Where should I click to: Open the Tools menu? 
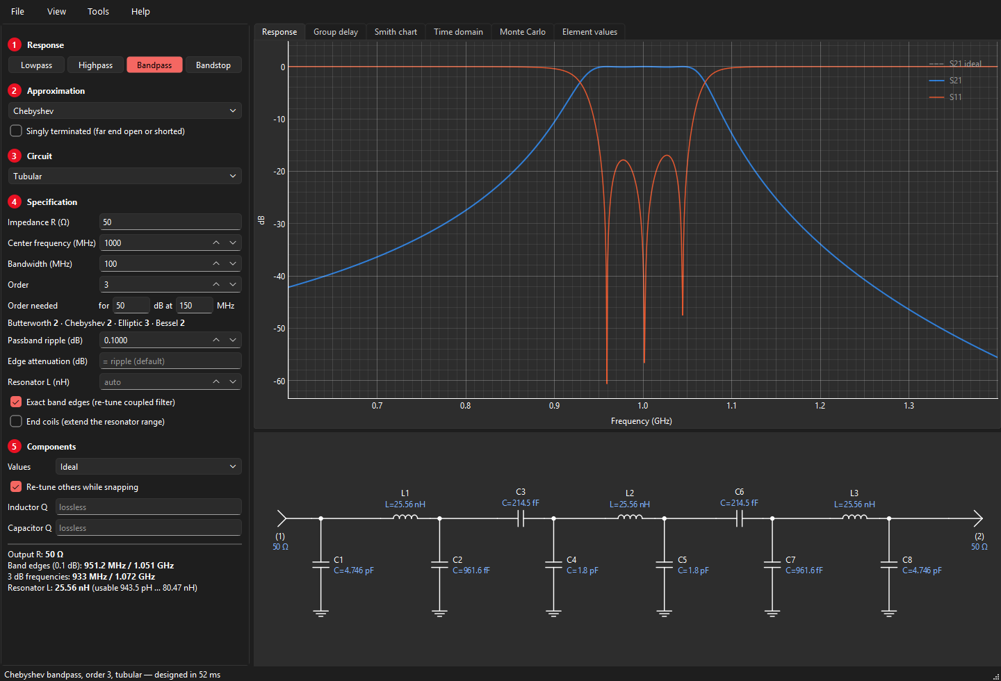pos(98,11)
